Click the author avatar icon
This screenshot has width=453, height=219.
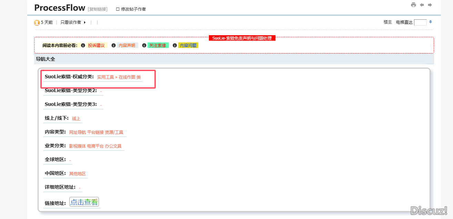(37, 22)
